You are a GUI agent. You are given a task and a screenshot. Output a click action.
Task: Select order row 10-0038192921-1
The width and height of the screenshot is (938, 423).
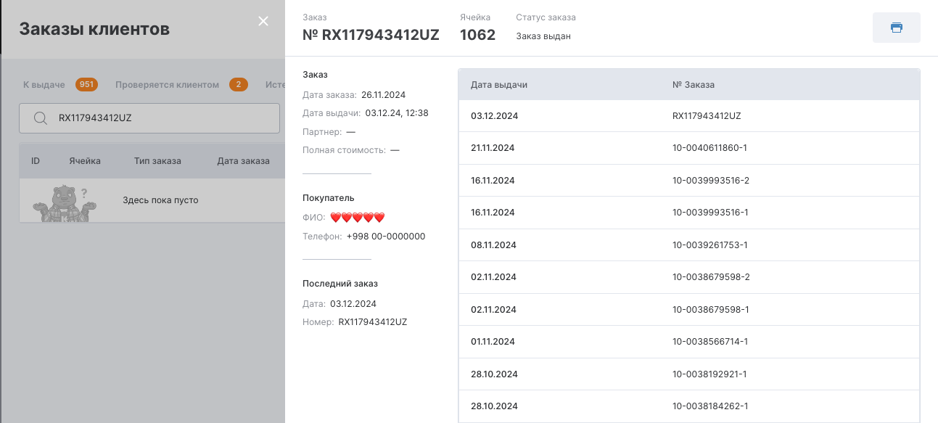point(709,374)
